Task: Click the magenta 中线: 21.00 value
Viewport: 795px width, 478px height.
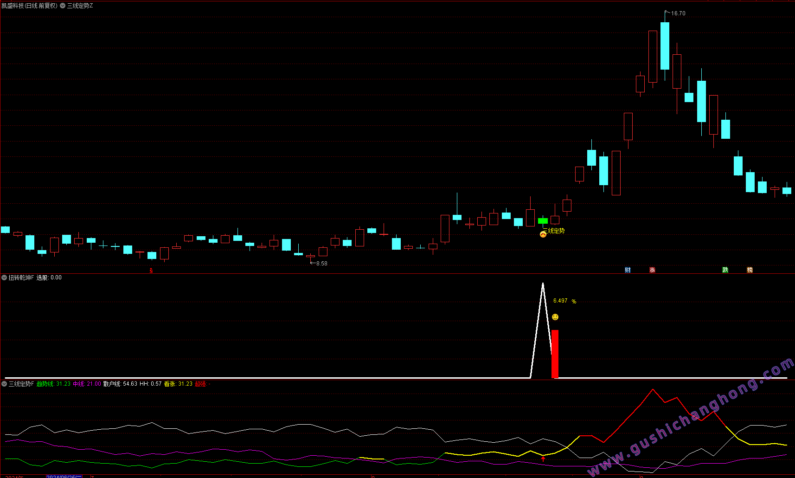Action: (87, 384)
